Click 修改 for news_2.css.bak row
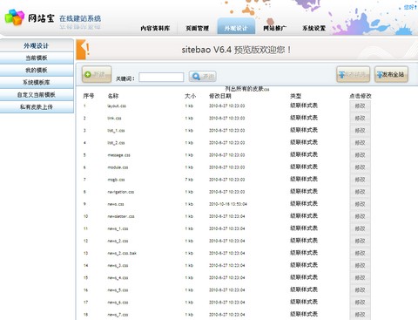The height and width of the screenshot is (320, 418). click(x=360, y=253)
